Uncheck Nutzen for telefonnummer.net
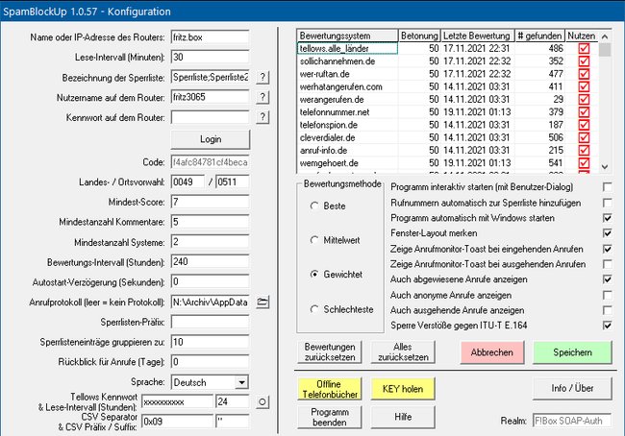This screenshot has height=436, width=625. [x=584, y=112]
